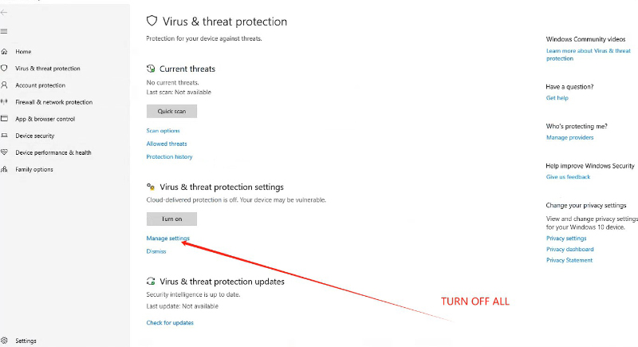This screenshot has width=638, height=347.
Task: Click the shield icon for Virus & threat protection
Action: pyautogui.click(x=5, y=69)
